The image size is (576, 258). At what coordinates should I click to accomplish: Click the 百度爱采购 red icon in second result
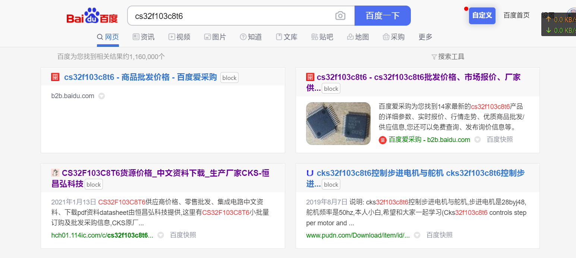click(x=383, y=140)
